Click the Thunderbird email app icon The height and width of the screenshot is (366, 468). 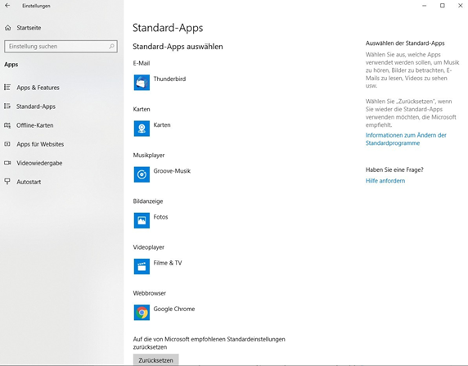pos(142,83)
